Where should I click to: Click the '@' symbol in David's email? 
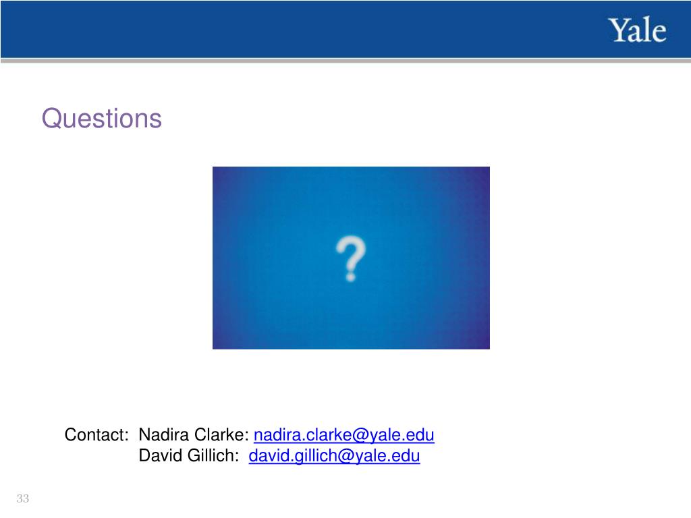[x=346, y=456]
